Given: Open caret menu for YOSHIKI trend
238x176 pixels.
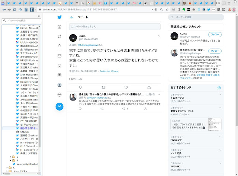Looking at the screenshot, I should pyautogui.click(x=220, y=163).
